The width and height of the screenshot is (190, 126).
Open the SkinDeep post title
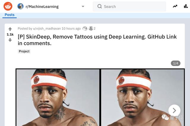tap(97, 40)
